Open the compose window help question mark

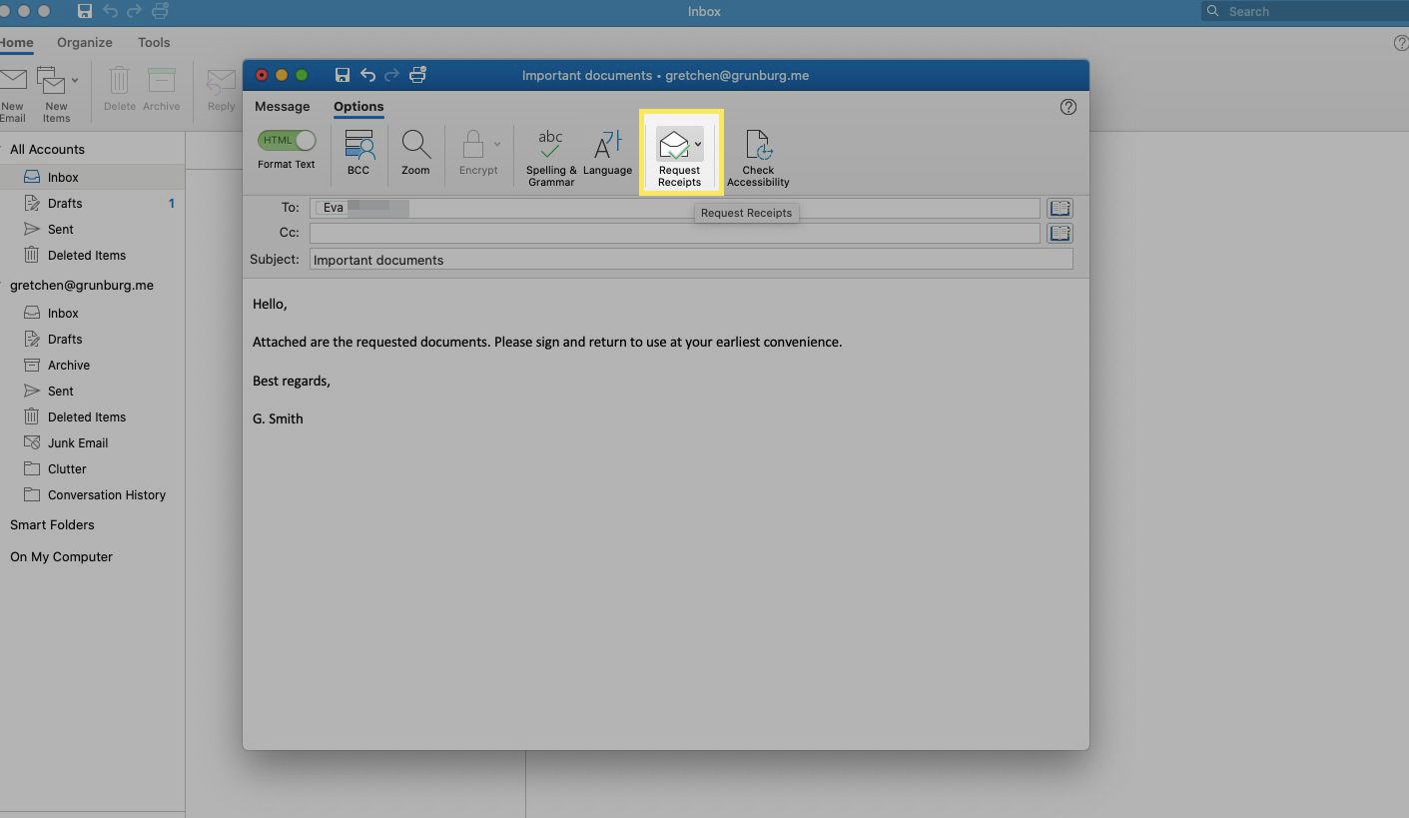coord(1068,107)
